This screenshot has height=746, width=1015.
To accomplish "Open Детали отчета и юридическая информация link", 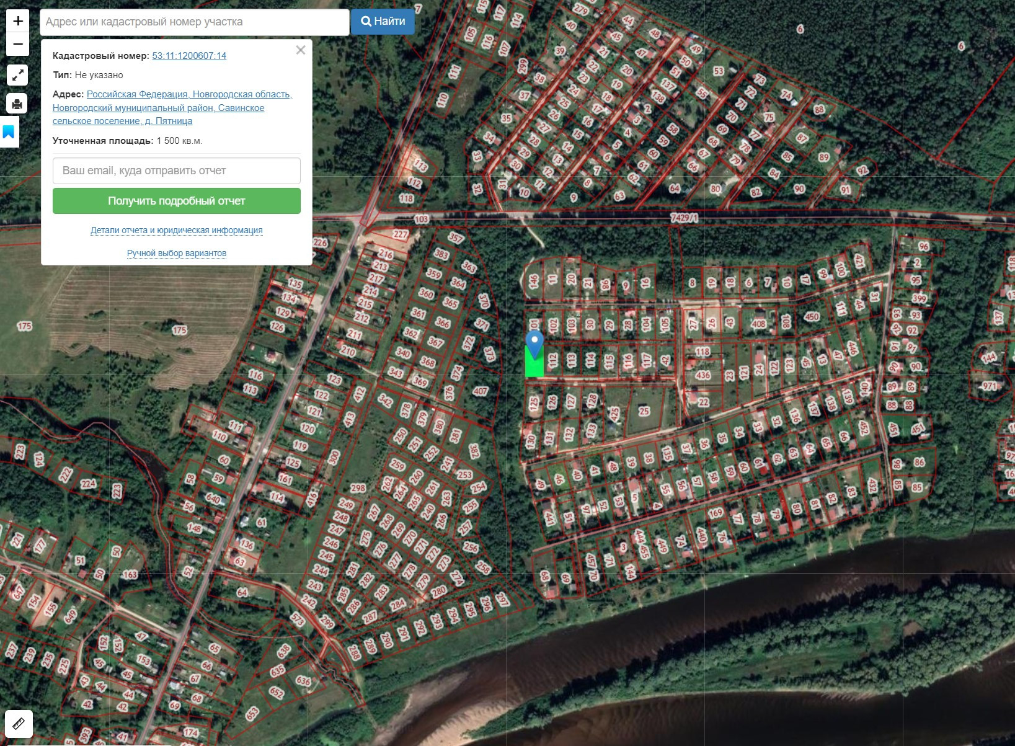I will click(177, 230).
